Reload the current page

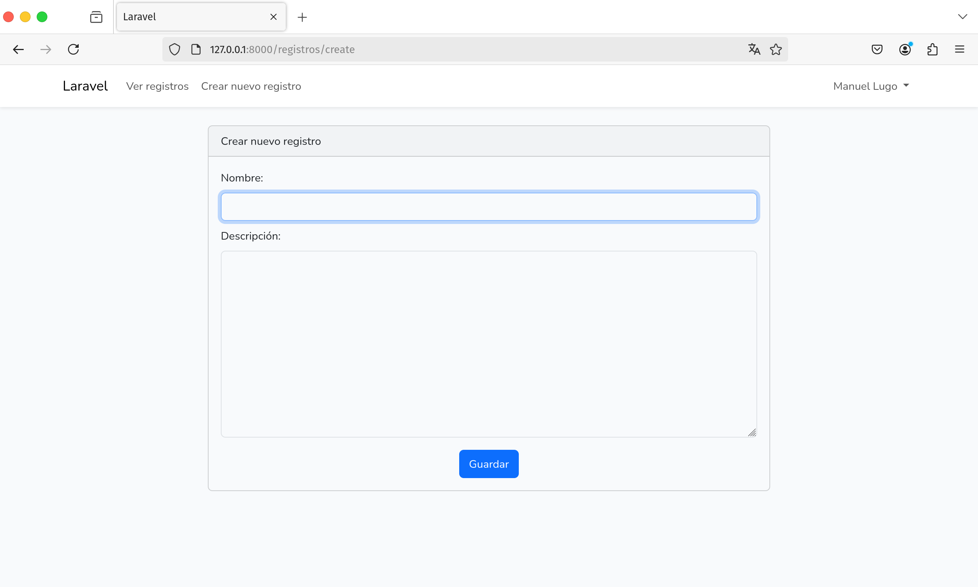tap(73, 49)
